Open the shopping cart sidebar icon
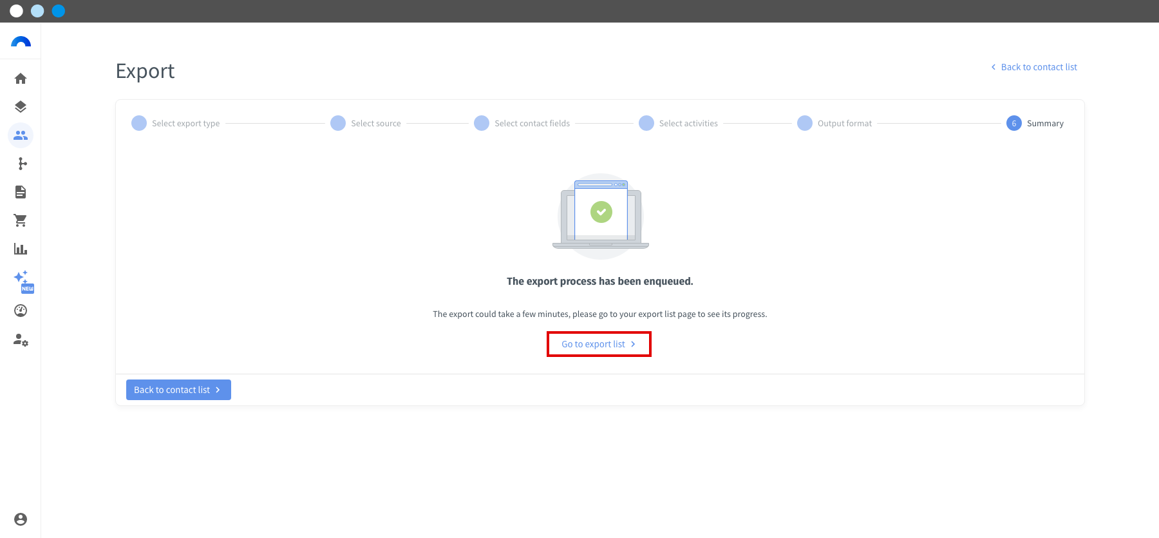This screenshot has width=1159, height=538. tap(21, 220)
